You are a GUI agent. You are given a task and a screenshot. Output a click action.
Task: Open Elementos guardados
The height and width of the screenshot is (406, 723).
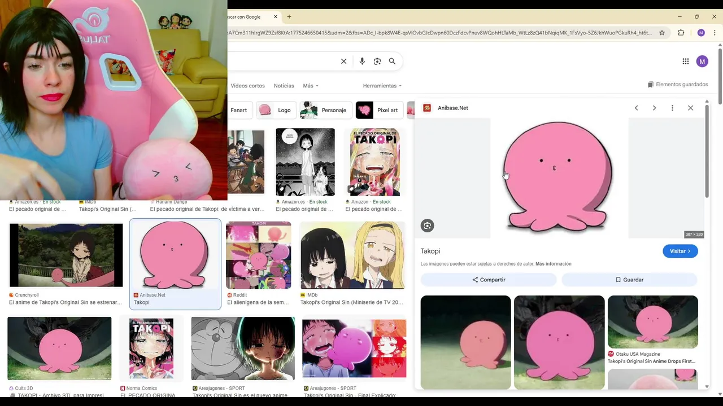point(678,85)
